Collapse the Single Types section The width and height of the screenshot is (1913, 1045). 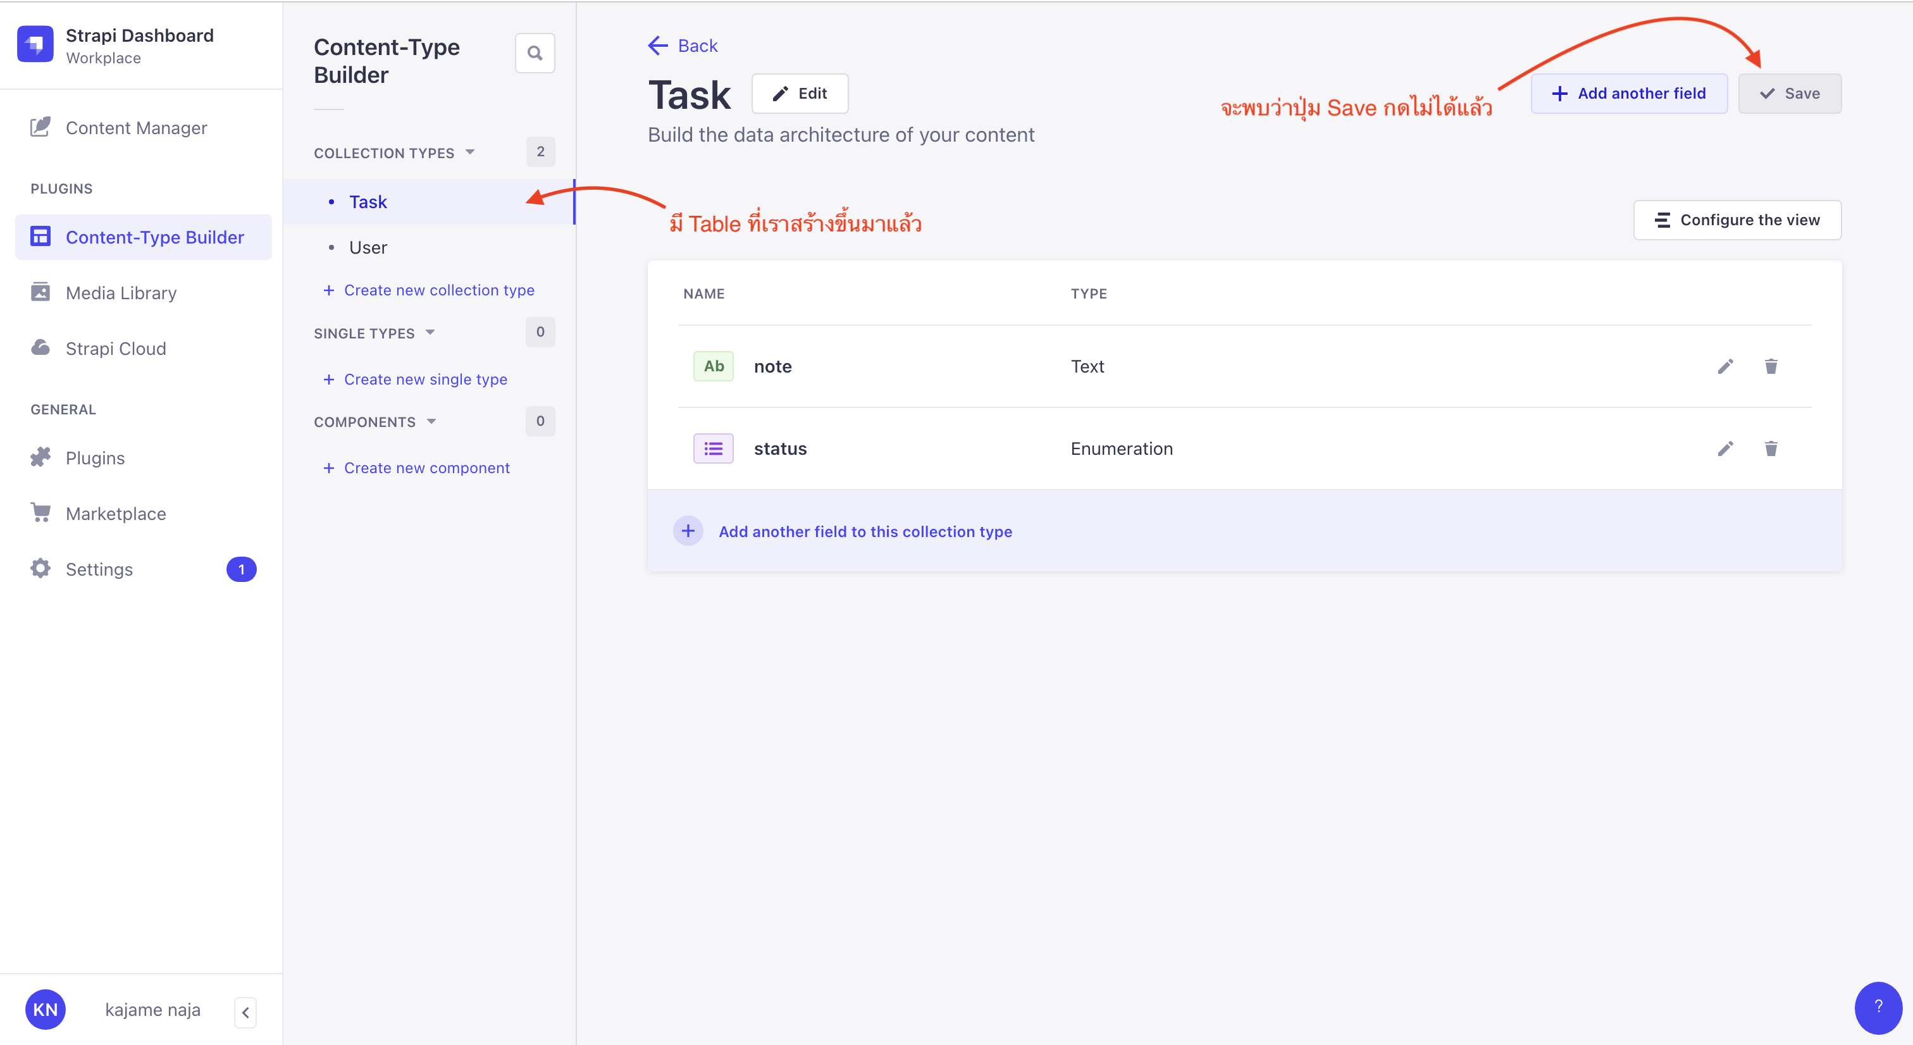click(x=375, y=333)
